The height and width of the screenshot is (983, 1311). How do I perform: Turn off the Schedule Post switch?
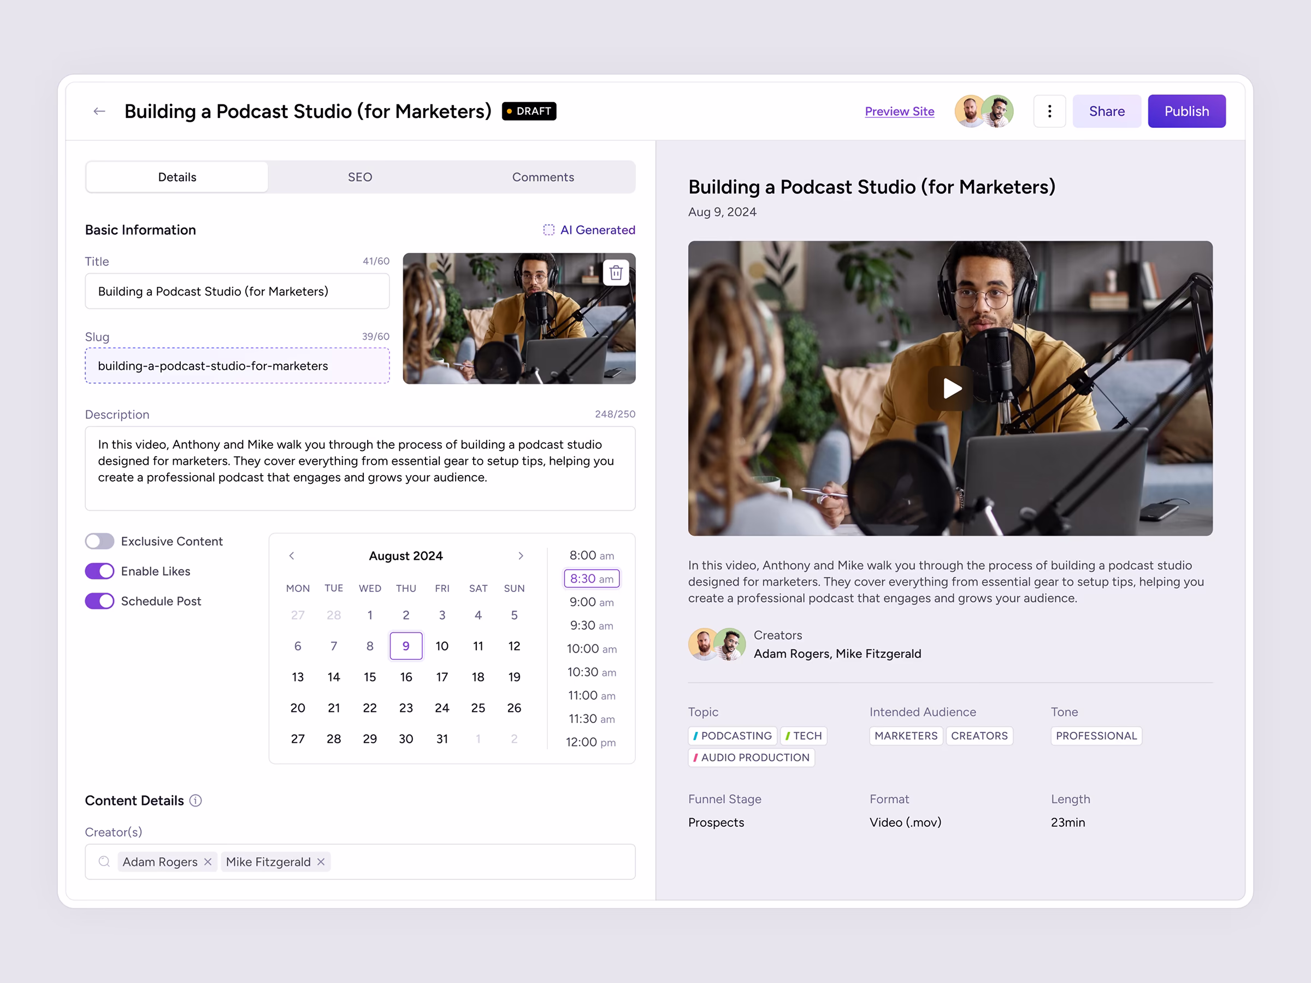(x=99, y=601)
